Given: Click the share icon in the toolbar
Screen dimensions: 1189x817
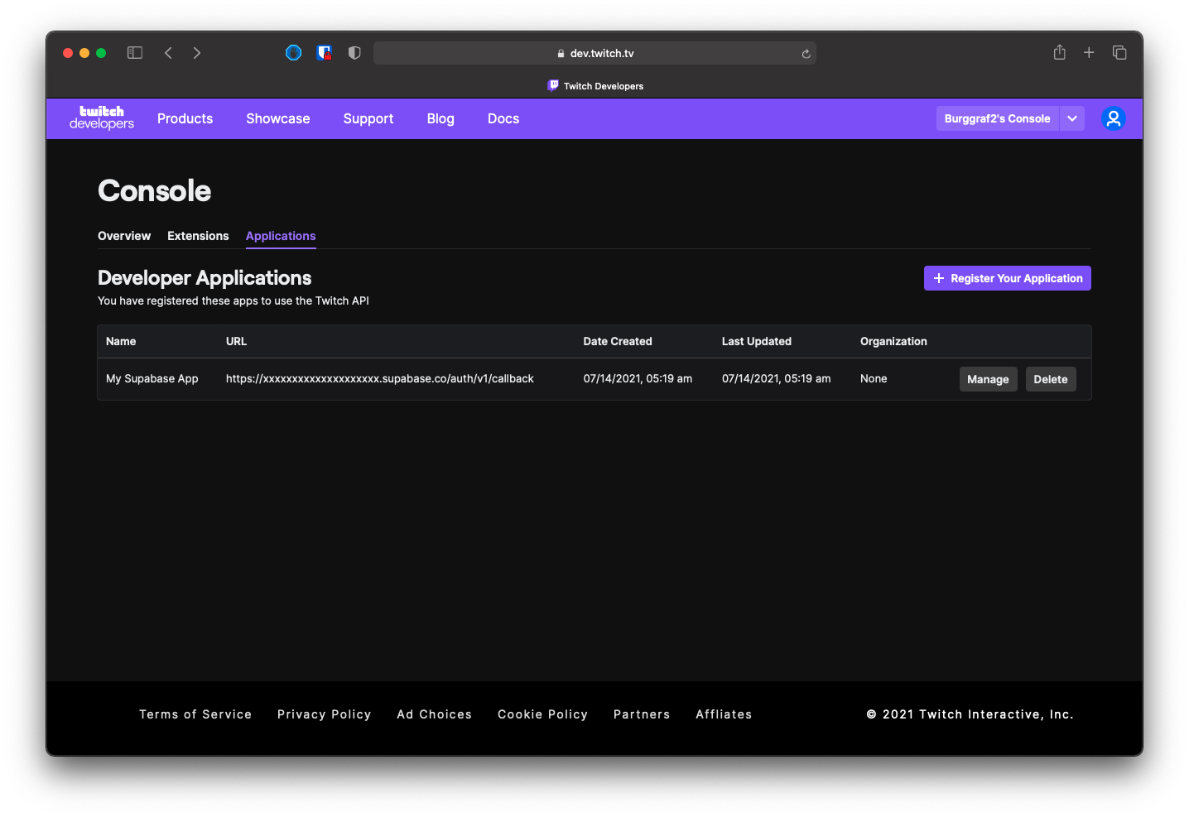Looking at the screenshot, I should (x=1059, y=52).
